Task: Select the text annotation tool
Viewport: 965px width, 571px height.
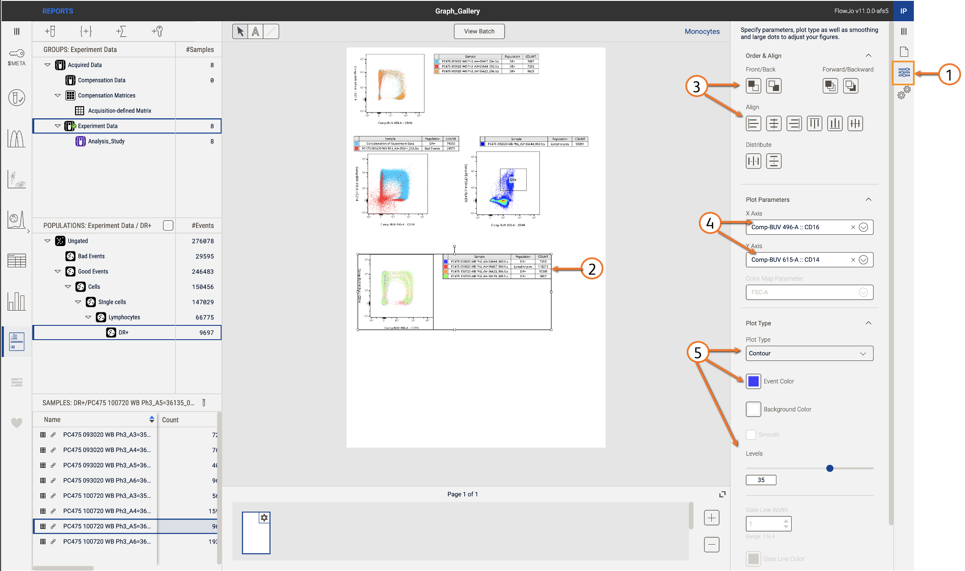Action: (x=256, y=31)
